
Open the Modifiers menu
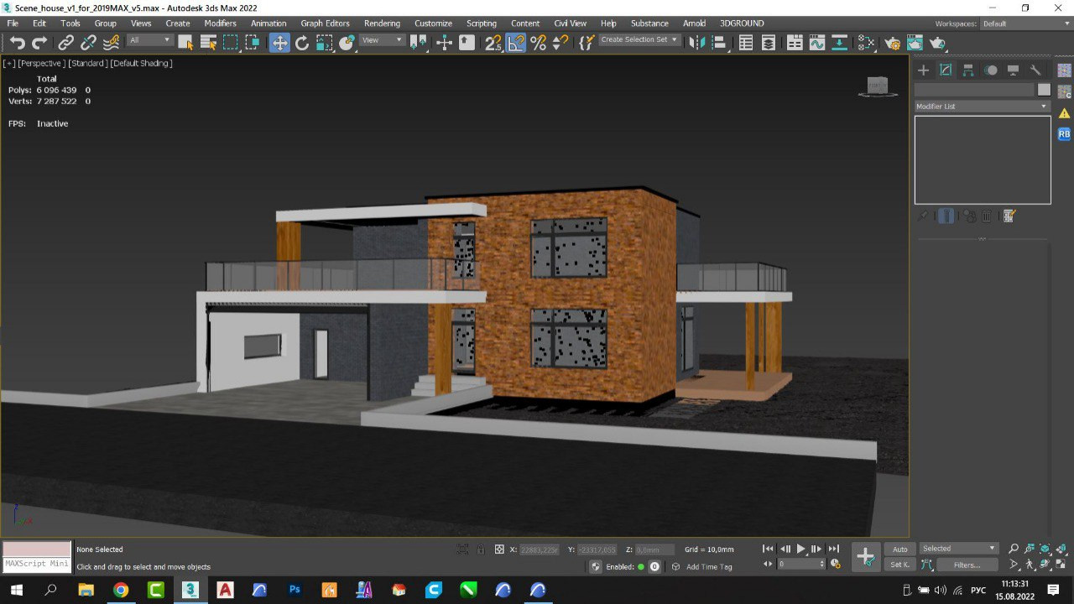click(220, 23)
